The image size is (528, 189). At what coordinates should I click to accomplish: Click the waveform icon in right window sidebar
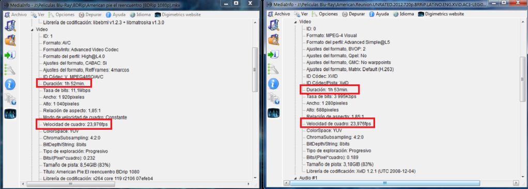click(274, 112)
